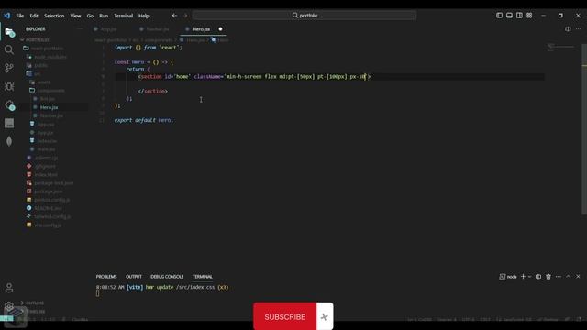Select the TERMINAL panel tab
The height and width of the screenshot is (330, 587).
203,277
